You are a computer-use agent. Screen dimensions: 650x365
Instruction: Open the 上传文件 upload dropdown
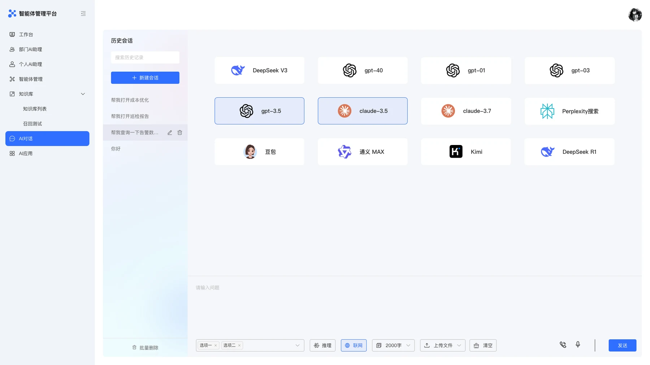(442, 345)
